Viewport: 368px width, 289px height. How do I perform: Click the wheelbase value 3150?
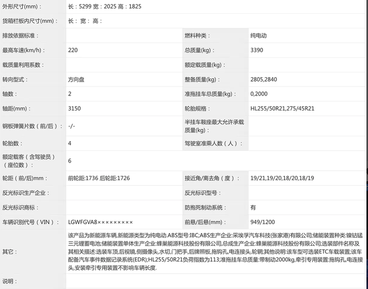tap(75, 109)
